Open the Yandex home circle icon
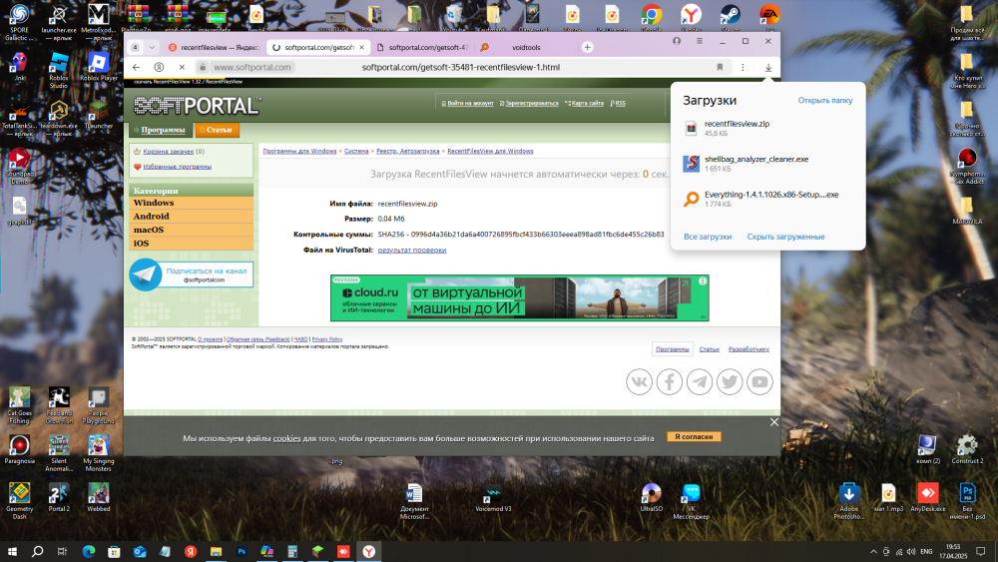 [159, 67]
